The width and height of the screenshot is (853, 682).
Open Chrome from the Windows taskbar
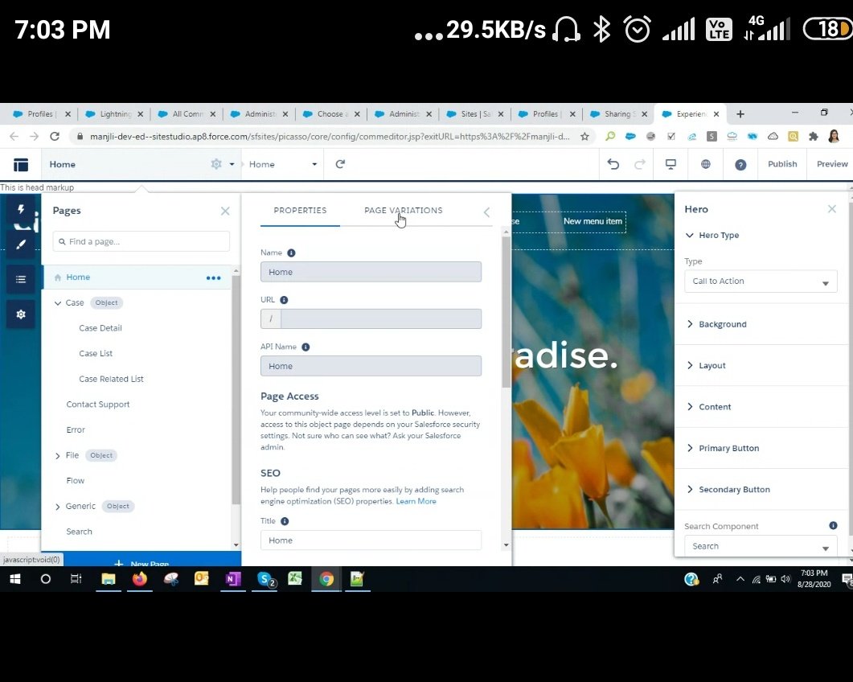pyautogui.click(x=326, y=579)
